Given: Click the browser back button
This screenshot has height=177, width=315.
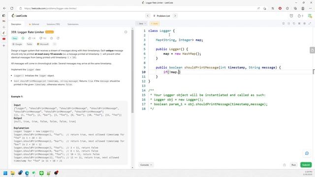Looking at the screenshot, I should click(x=4, y=8).
